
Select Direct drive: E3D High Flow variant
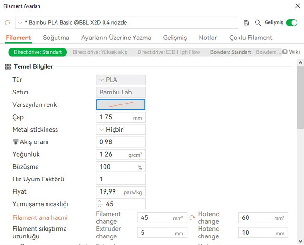click(x=169, y=52)
